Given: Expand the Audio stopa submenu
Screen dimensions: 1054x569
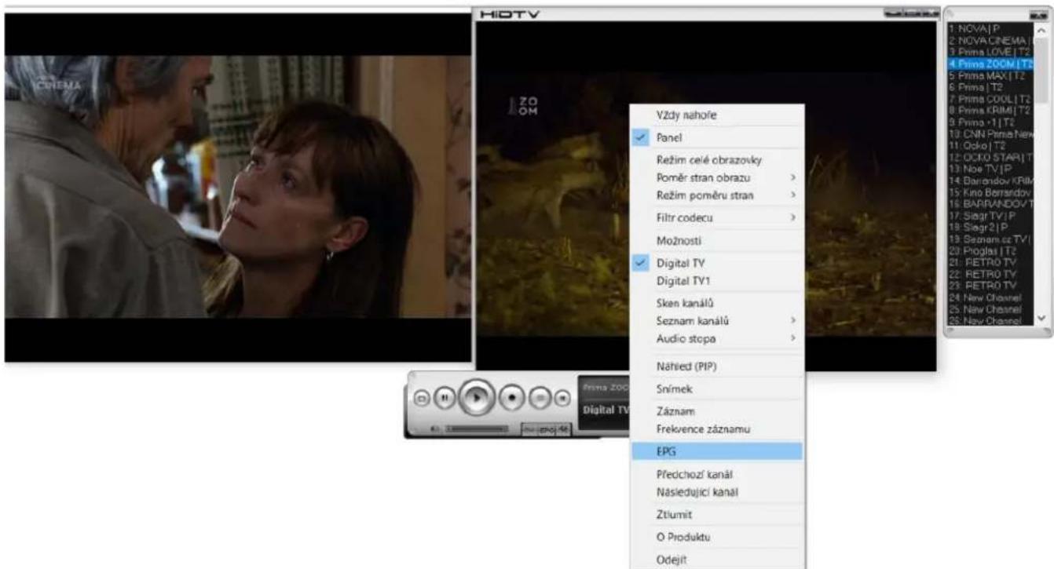Looking at the screenshot, I should (x=717, y=339).
